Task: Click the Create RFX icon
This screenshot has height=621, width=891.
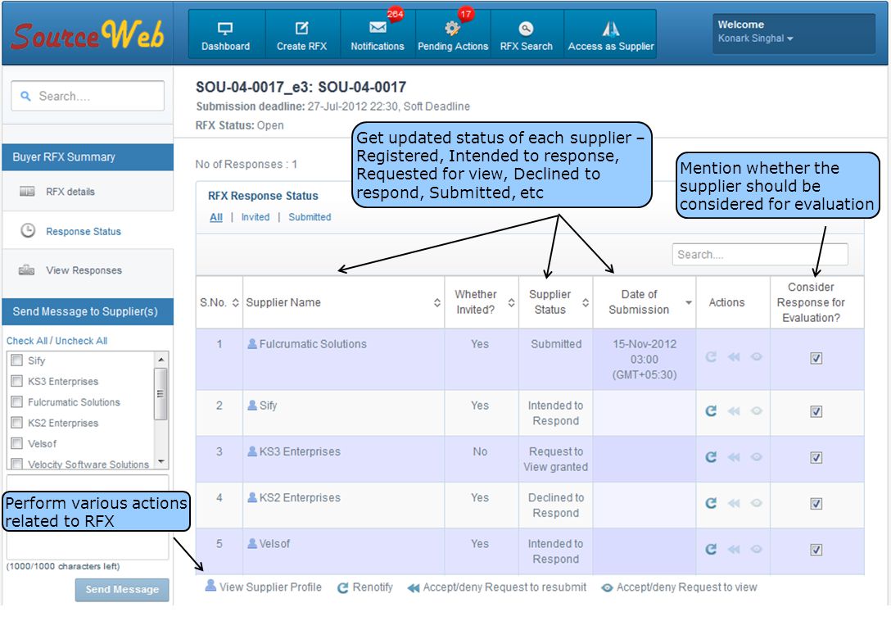Action: pos(301,28)
